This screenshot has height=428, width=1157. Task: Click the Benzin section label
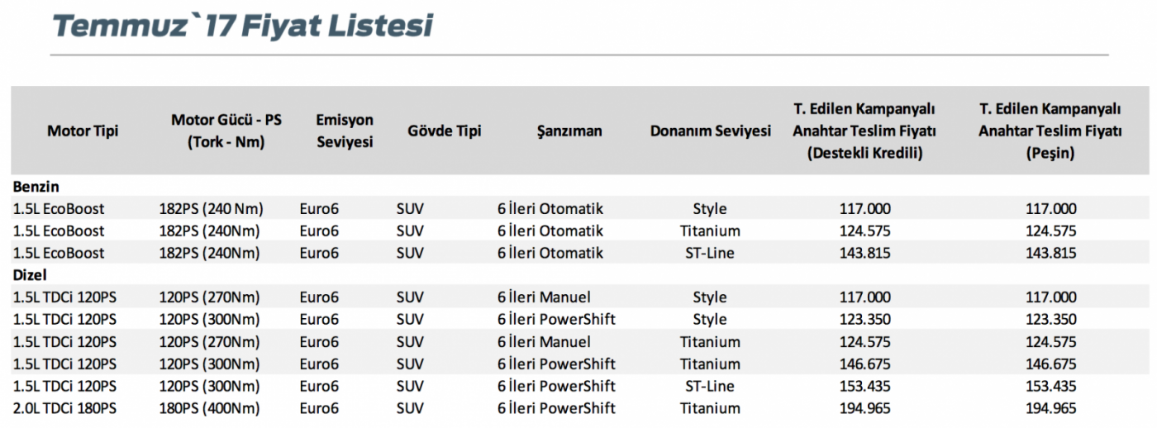coord(36,187)
